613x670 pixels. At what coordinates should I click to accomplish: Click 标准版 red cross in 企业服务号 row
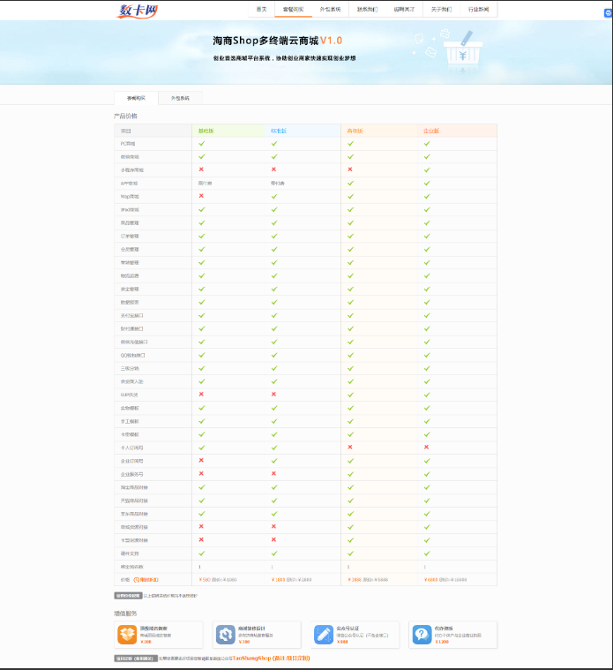(x=273, y=473)
